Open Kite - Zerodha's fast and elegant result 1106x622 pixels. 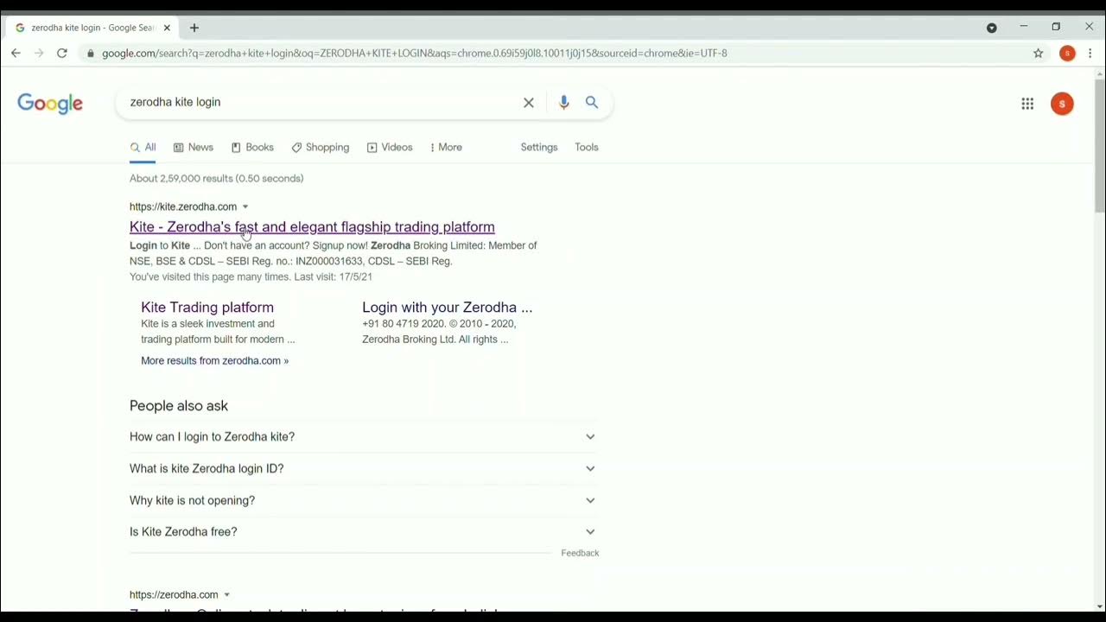coord(312,227)
